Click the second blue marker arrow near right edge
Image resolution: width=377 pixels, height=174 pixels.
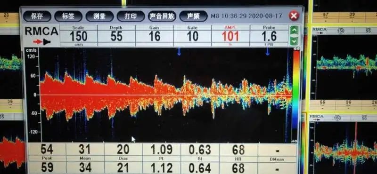[268, 51]
